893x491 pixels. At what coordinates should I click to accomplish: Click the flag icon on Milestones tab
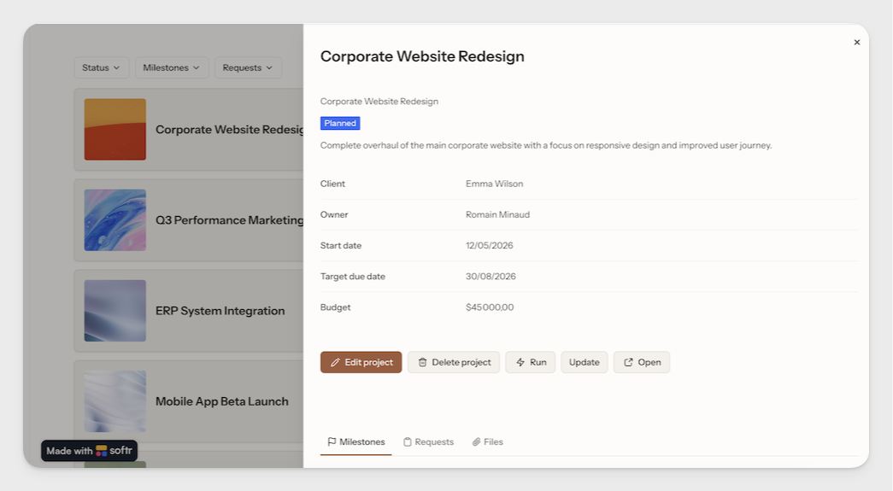click(x=332, y=441)
